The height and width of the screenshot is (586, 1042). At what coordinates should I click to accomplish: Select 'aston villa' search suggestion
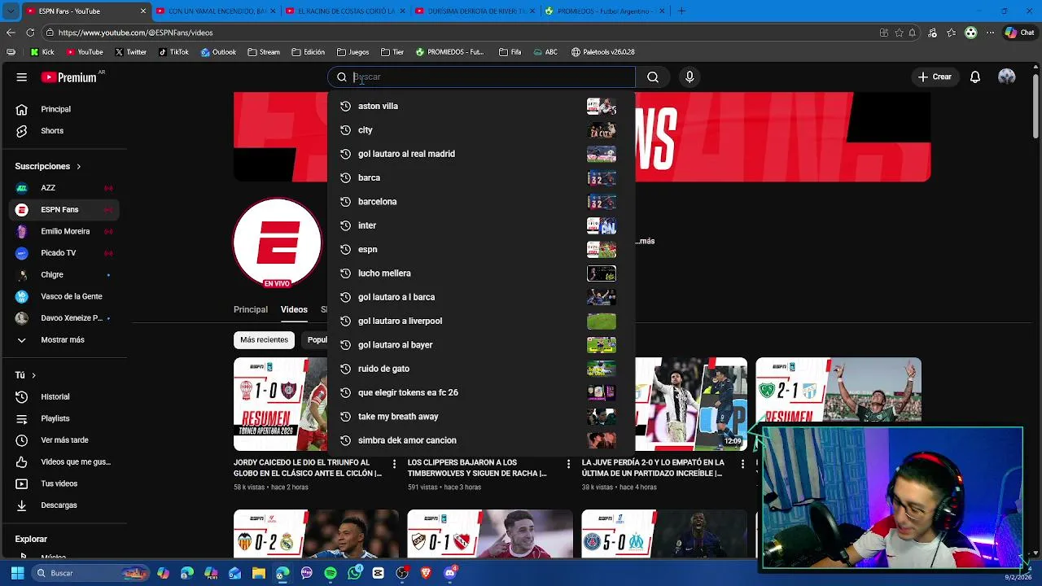click(481, 106)
